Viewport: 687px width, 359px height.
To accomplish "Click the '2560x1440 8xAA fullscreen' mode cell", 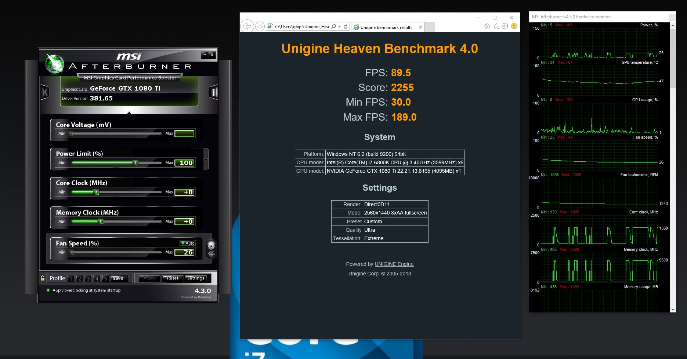I will click(395, 213).
